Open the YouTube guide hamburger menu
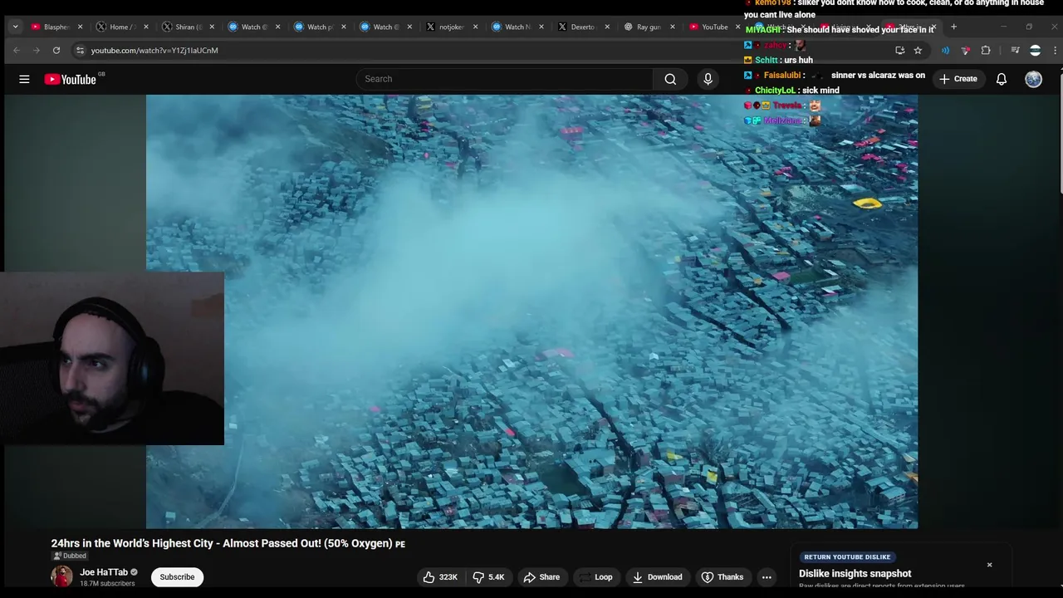Viewport: 1063px width, 598px height. (x=24, y=79)
